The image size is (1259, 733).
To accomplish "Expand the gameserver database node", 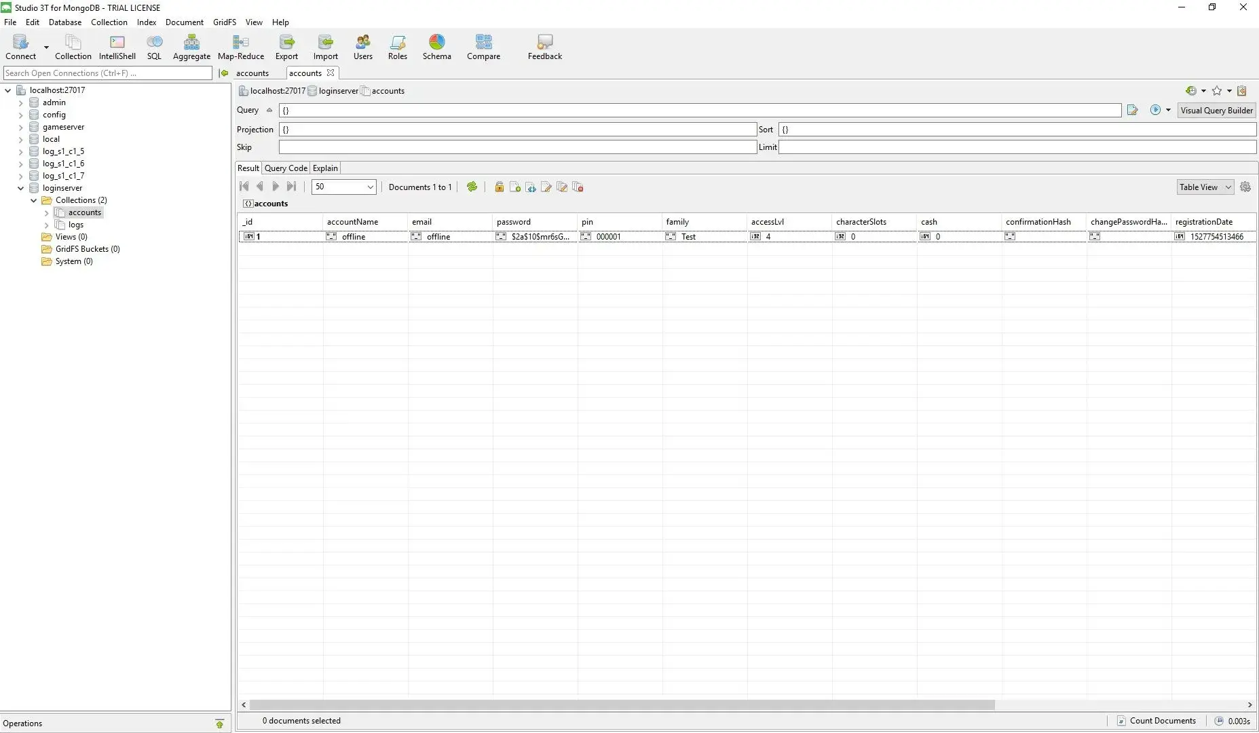I will (x=20, y=128).
